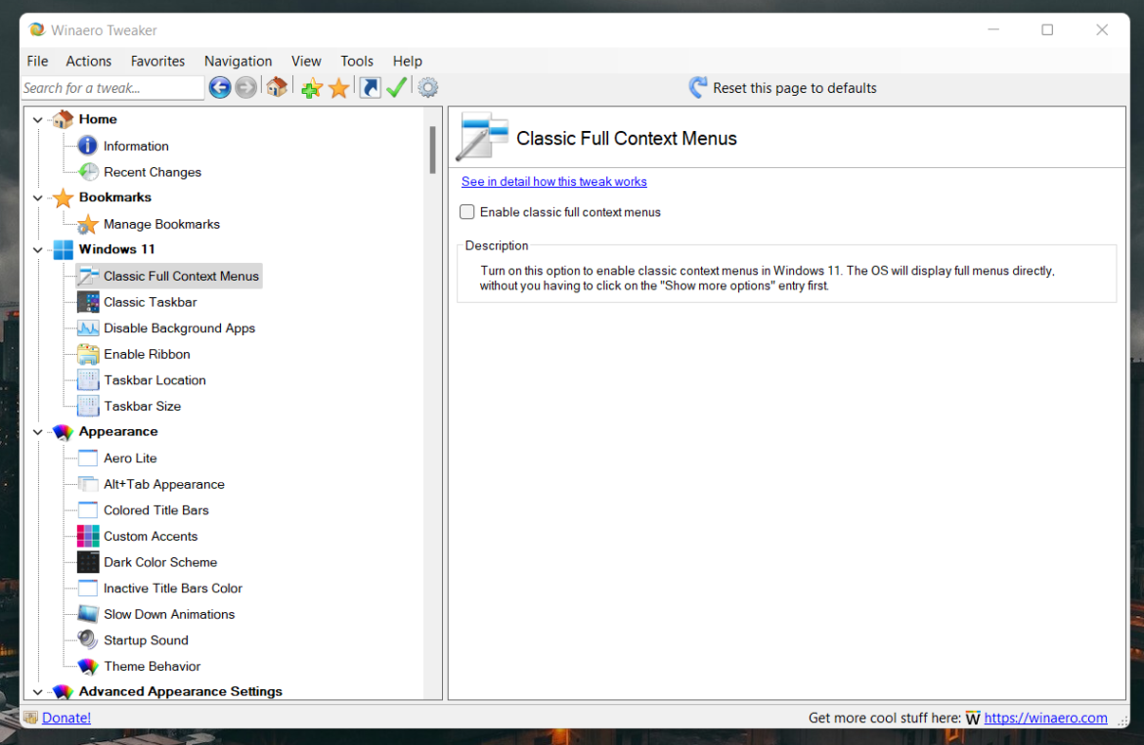Open settings with the gear toolbar icon
This screenshot has width=1144, height=745.
pos(427,87)
